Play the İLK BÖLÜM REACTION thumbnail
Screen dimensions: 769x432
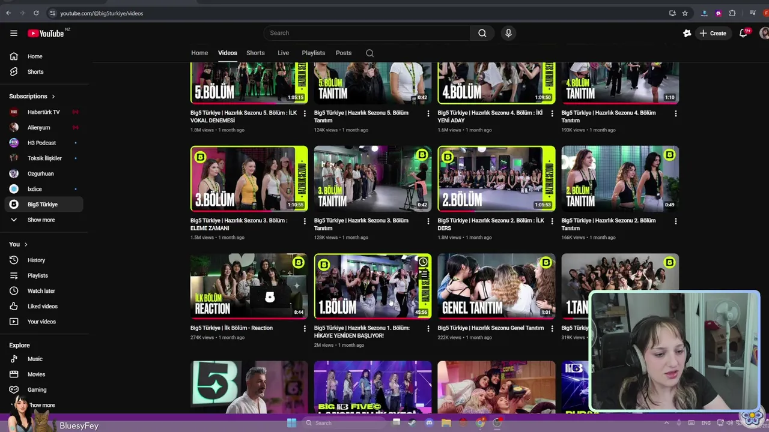pyautogui.click(x=249, y=286)
